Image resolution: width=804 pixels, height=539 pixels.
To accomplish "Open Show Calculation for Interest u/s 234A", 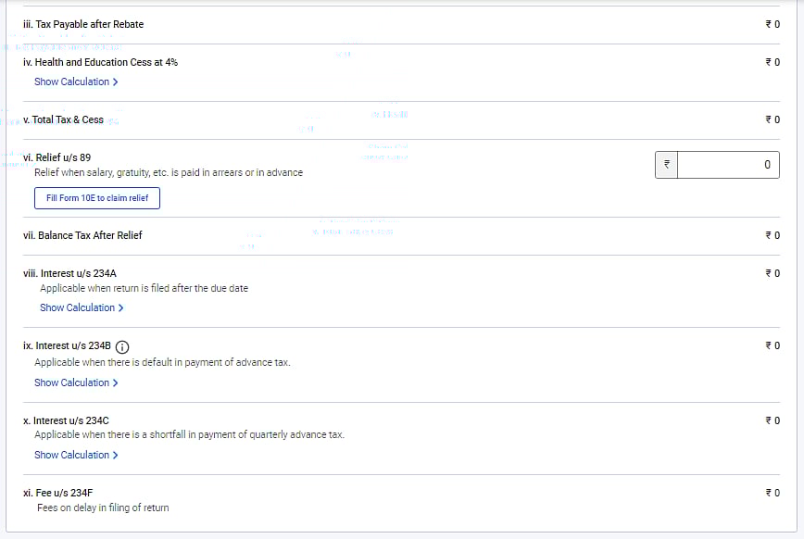I will click(77, 307).
